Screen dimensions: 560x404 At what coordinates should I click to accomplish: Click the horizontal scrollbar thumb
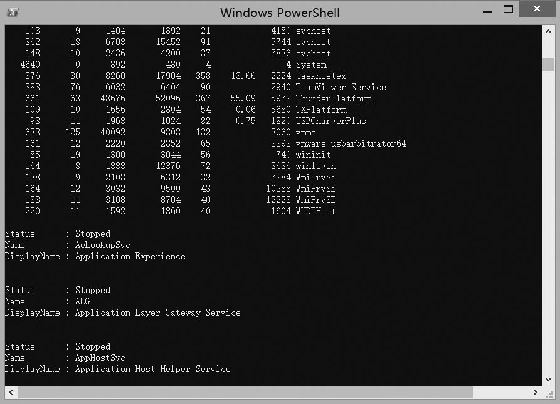tap(245, 392)
